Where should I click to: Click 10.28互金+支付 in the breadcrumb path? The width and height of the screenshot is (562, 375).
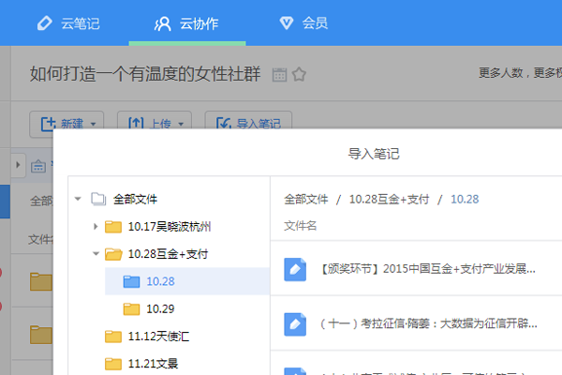click(389, 199)
